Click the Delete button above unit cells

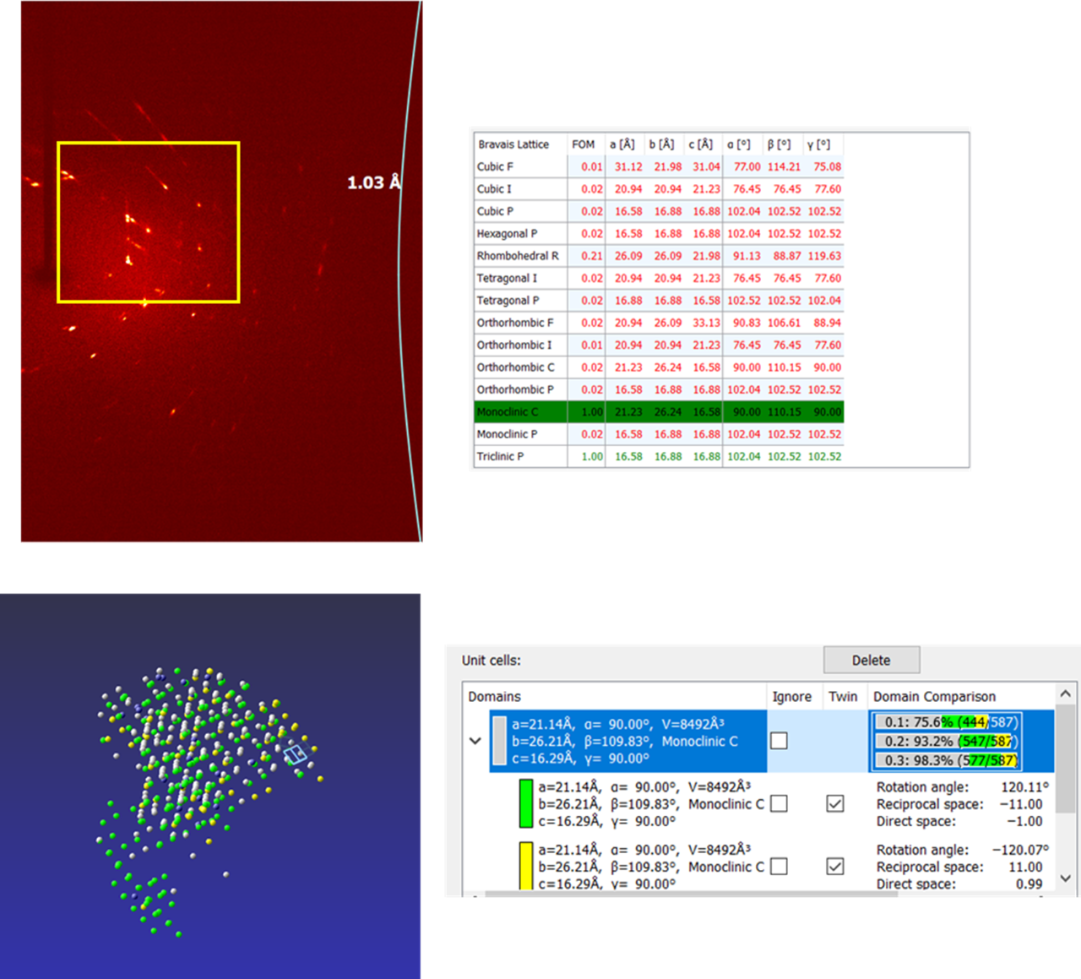point(871,661)
